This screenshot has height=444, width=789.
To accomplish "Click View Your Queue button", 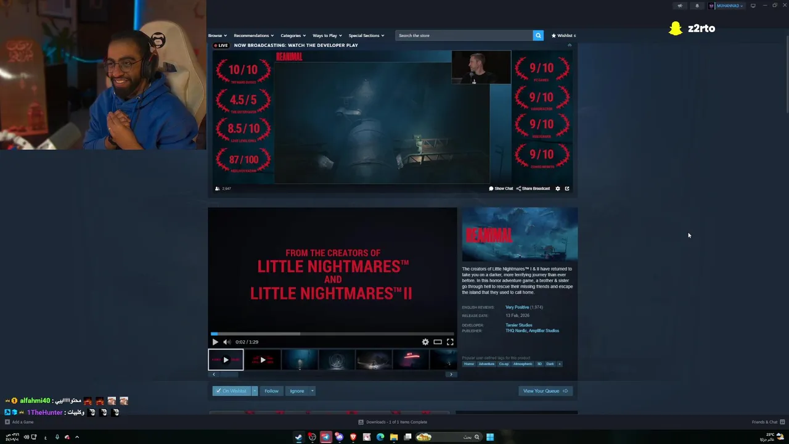I will [x=545, y=391].
